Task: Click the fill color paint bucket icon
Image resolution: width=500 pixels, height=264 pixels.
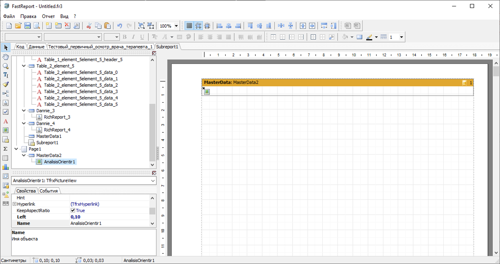Action: tap(345, 37)
